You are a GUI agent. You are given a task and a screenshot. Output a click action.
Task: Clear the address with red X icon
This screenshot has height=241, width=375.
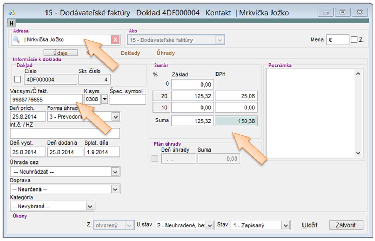tap(115, 40)
